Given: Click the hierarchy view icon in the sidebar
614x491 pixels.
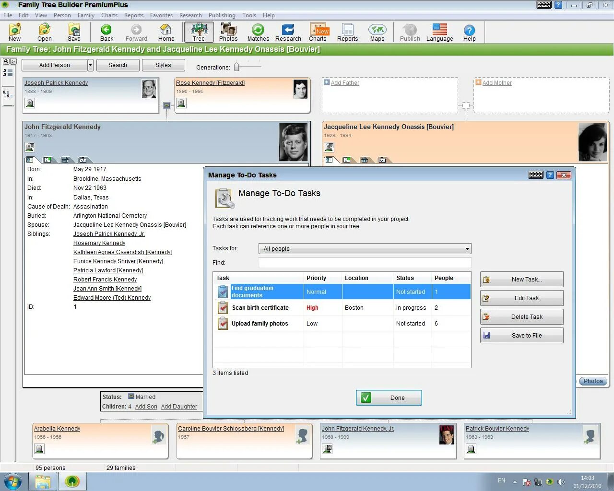Looking at the screenshot, I should (8, 94).
